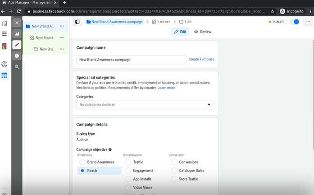Select the Brand Awareness objective
The height and width of the screenshot is (195, 314).
coord(82,162)
